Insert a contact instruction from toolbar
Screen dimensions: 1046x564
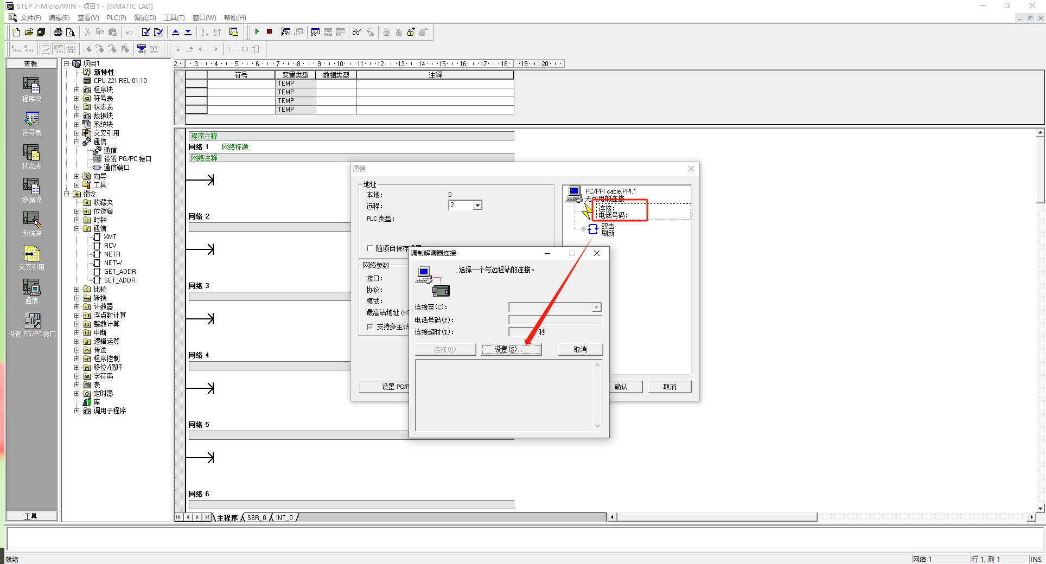[231, 49]
